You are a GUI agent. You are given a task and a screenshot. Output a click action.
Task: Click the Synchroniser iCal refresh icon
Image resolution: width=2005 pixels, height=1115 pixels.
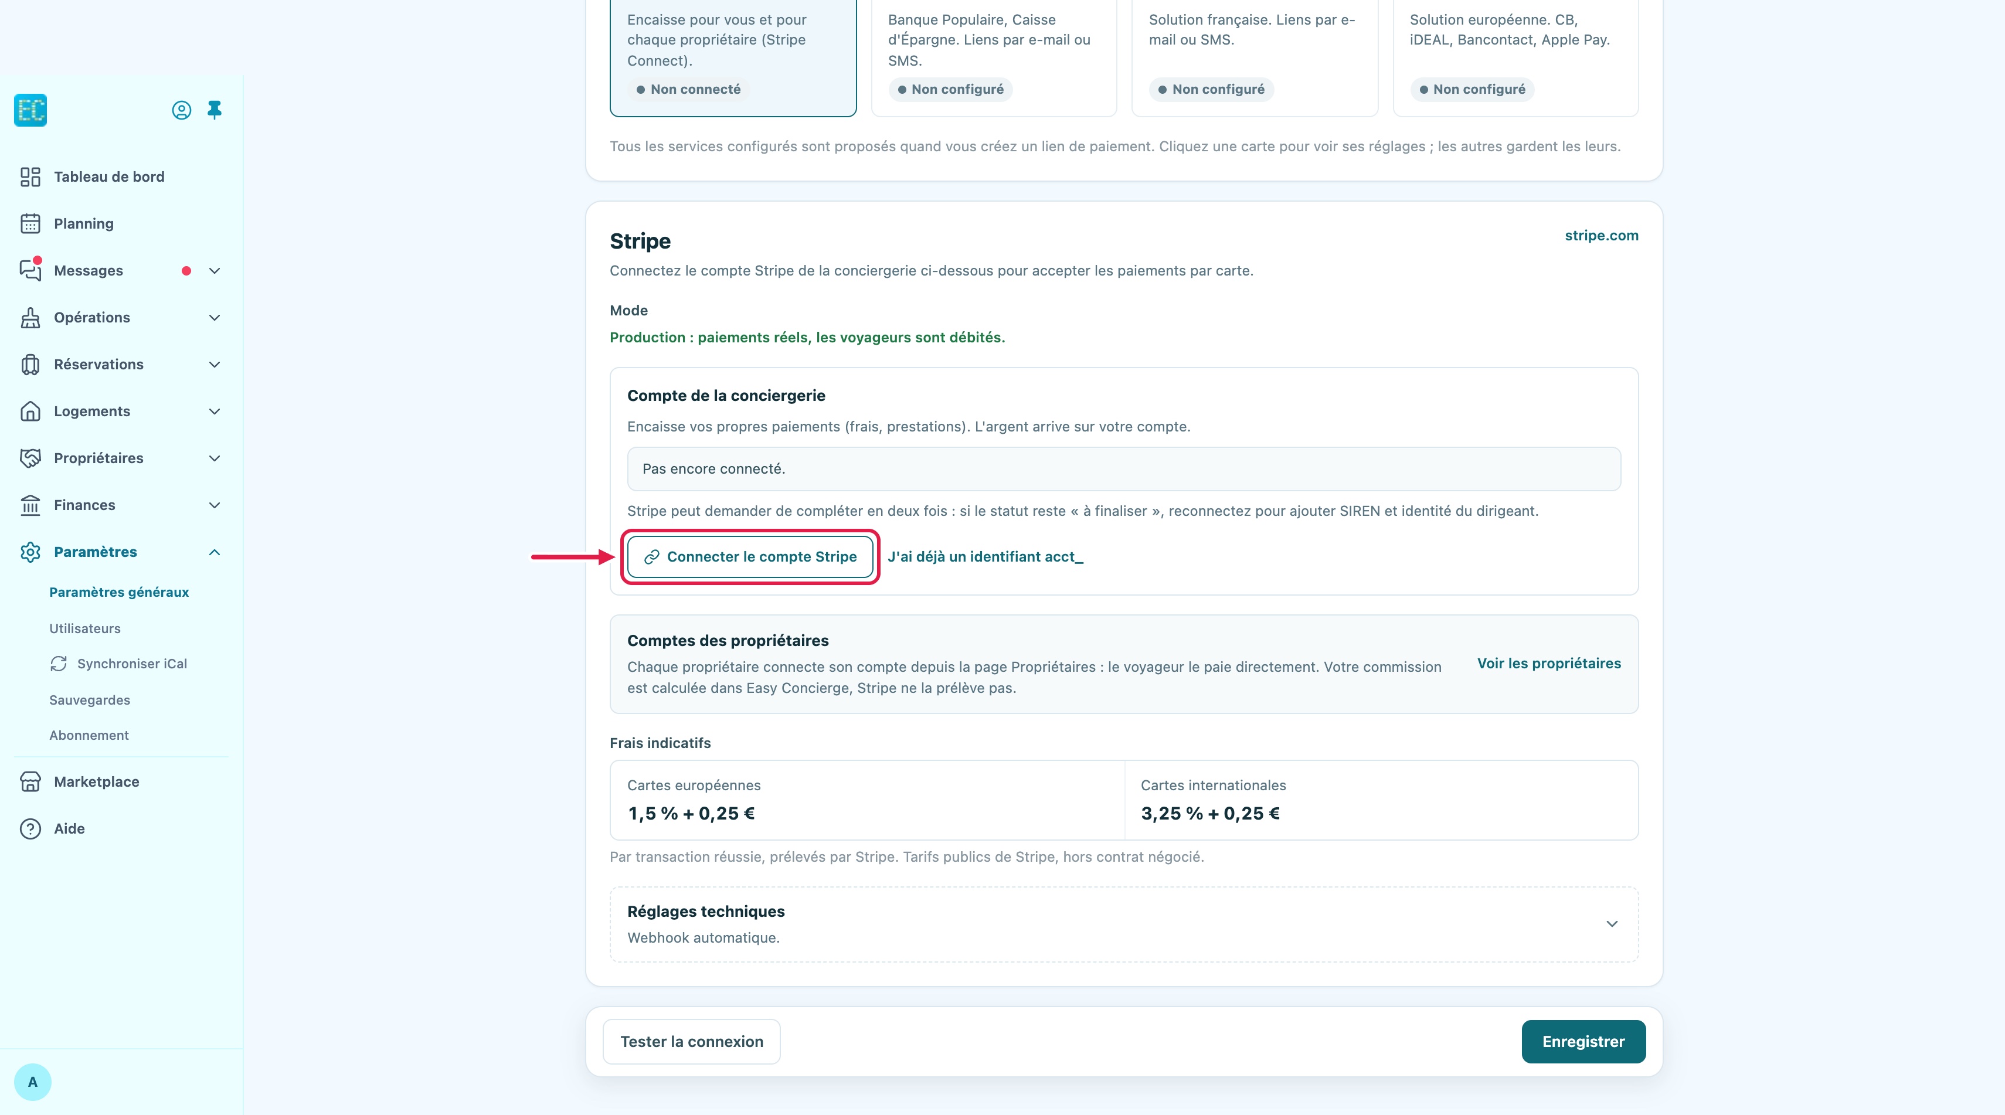tap(59, 664)
